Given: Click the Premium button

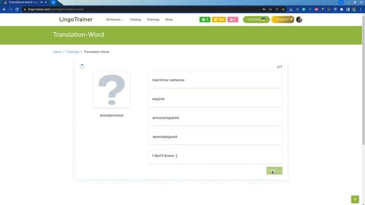Looking at the screenshot, I should point(283,19).
